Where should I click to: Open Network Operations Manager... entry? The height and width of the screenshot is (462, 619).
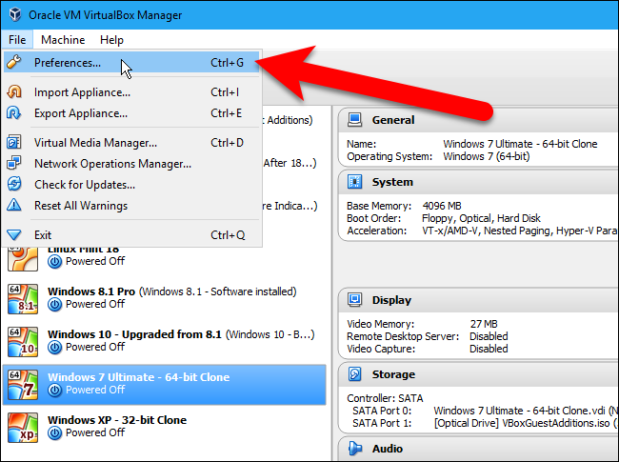click(x=131, y=164)
